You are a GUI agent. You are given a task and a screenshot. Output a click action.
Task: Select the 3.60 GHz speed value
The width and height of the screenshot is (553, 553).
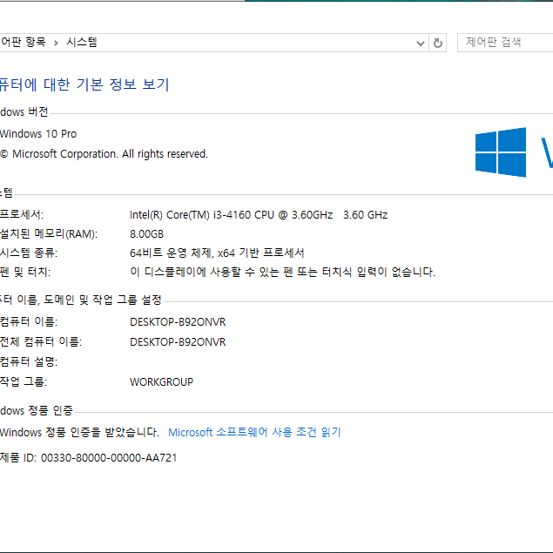[366, 215]
